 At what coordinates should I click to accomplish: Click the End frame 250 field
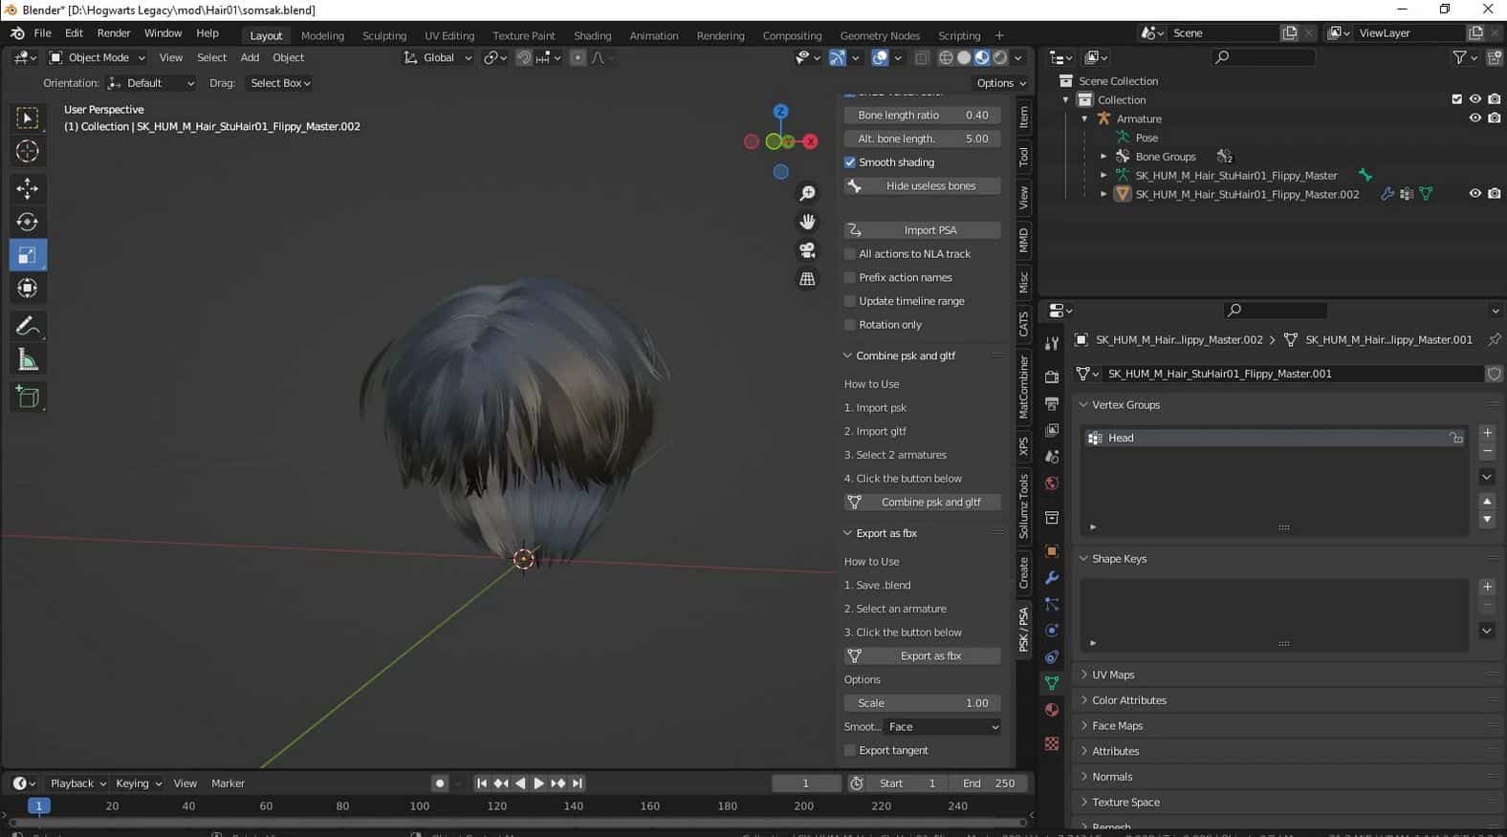[989, 783]
